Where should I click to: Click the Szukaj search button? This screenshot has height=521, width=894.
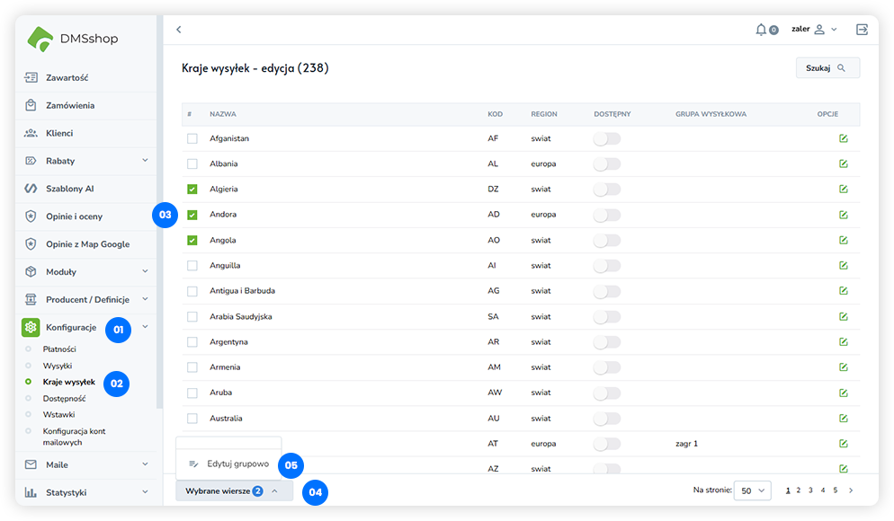827,68
